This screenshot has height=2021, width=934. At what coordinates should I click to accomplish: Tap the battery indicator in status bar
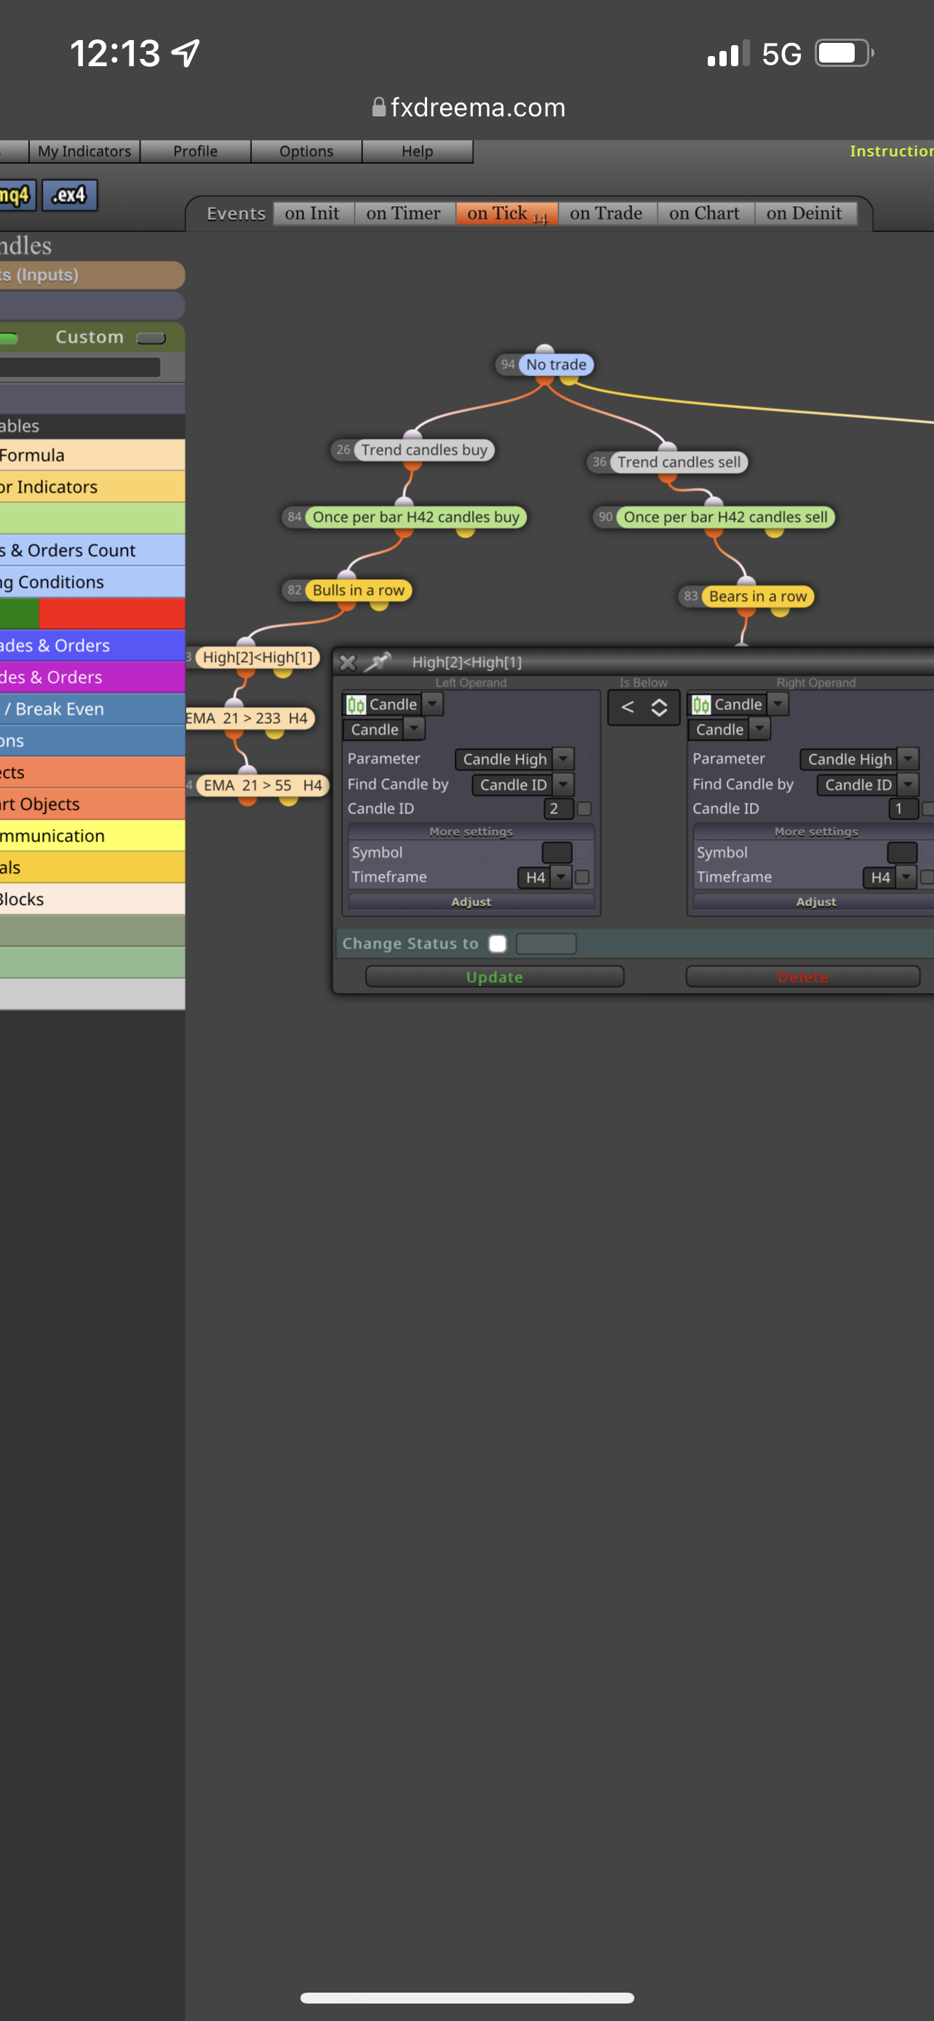(x=844, y=53)
